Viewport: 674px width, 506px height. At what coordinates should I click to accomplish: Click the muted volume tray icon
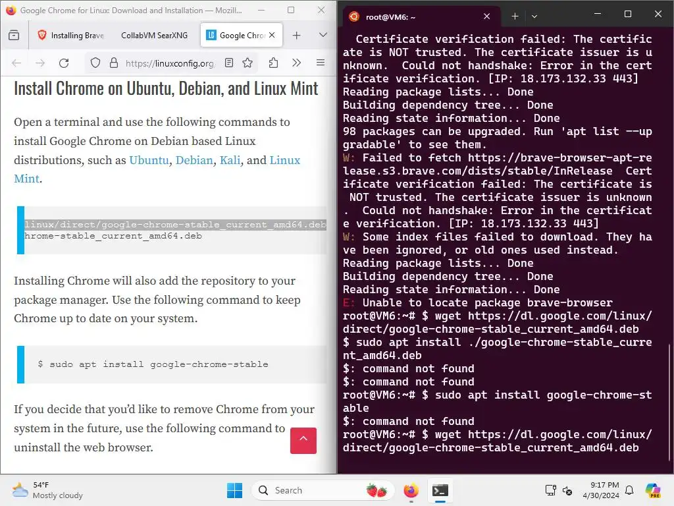[x=567, y=490]
